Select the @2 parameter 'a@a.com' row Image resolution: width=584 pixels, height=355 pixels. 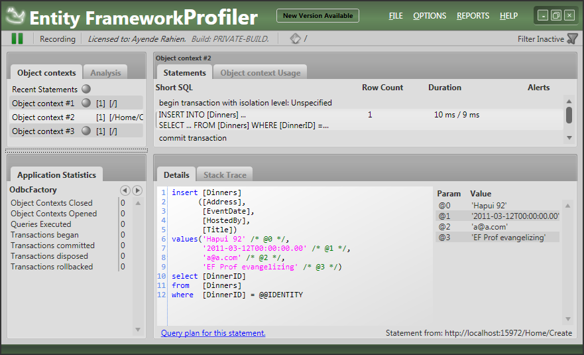tap(498, 227)
